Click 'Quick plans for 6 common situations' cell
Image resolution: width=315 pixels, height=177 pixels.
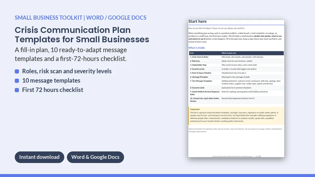tap(236, 88)
